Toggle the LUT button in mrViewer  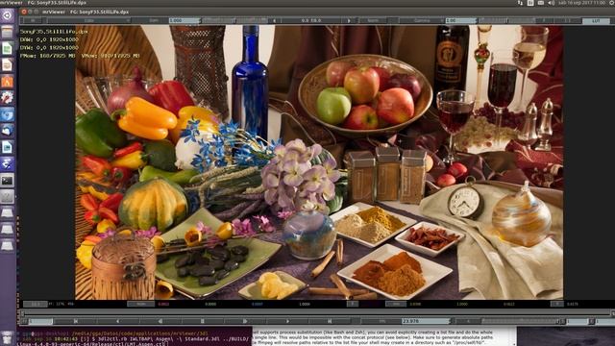(596, 20)
